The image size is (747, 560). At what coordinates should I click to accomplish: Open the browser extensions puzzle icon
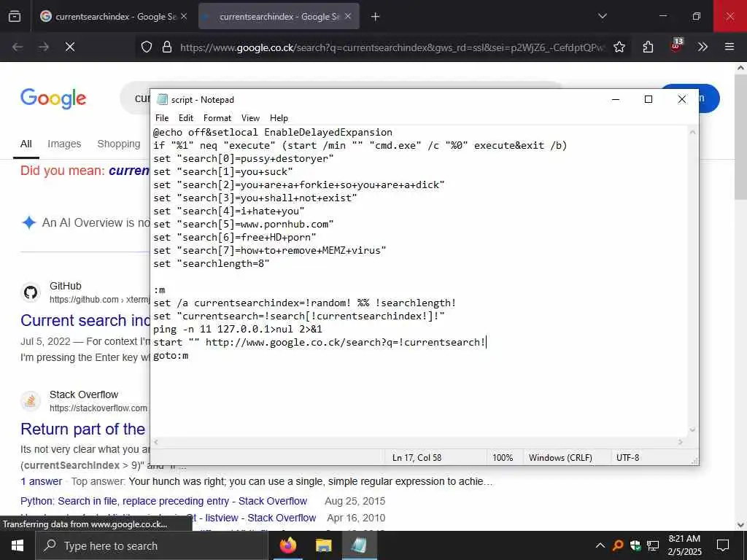648,47
